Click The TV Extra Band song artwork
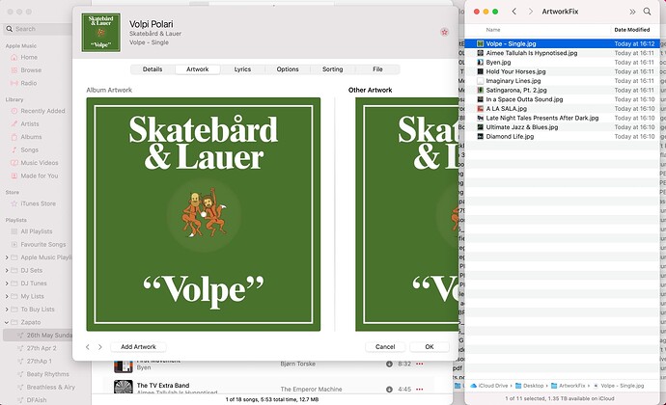The height and width of the screenshot is (405, 666). [x=124, y=387]
